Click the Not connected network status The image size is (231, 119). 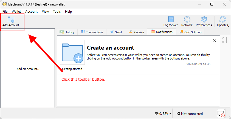point(190,114)
